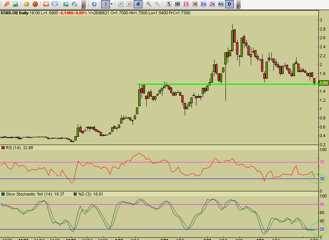The image size is (329, 240).
Task: Click the 1.59 green price label
Action: (324, 83)
